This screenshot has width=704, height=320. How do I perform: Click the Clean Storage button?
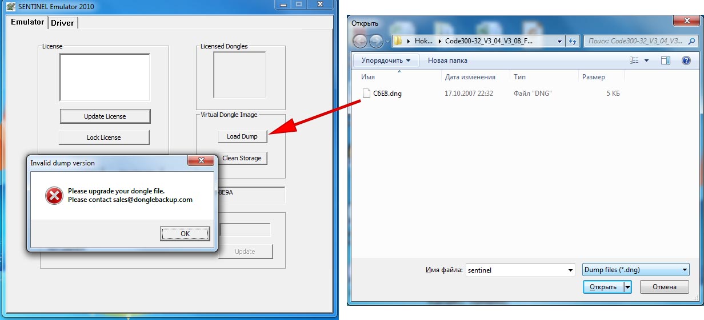pyautogui.click(x=242, y=158)
